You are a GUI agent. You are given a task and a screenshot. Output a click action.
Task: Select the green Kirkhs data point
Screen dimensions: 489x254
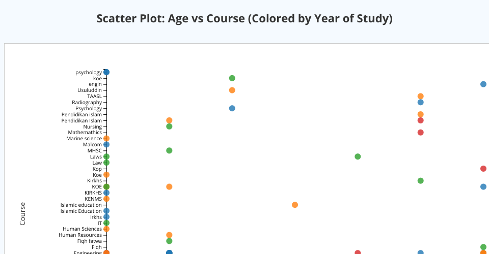click(420, 181)
